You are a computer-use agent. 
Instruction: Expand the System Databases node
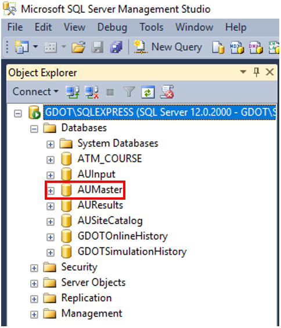[x=51, y=145]
